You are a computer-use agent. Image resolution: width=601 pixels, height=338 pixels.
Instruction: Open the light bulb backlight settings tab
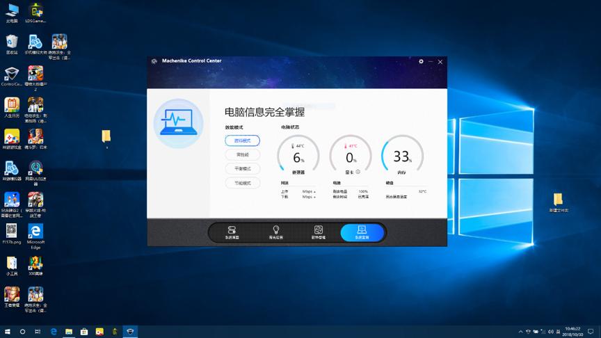275,232
